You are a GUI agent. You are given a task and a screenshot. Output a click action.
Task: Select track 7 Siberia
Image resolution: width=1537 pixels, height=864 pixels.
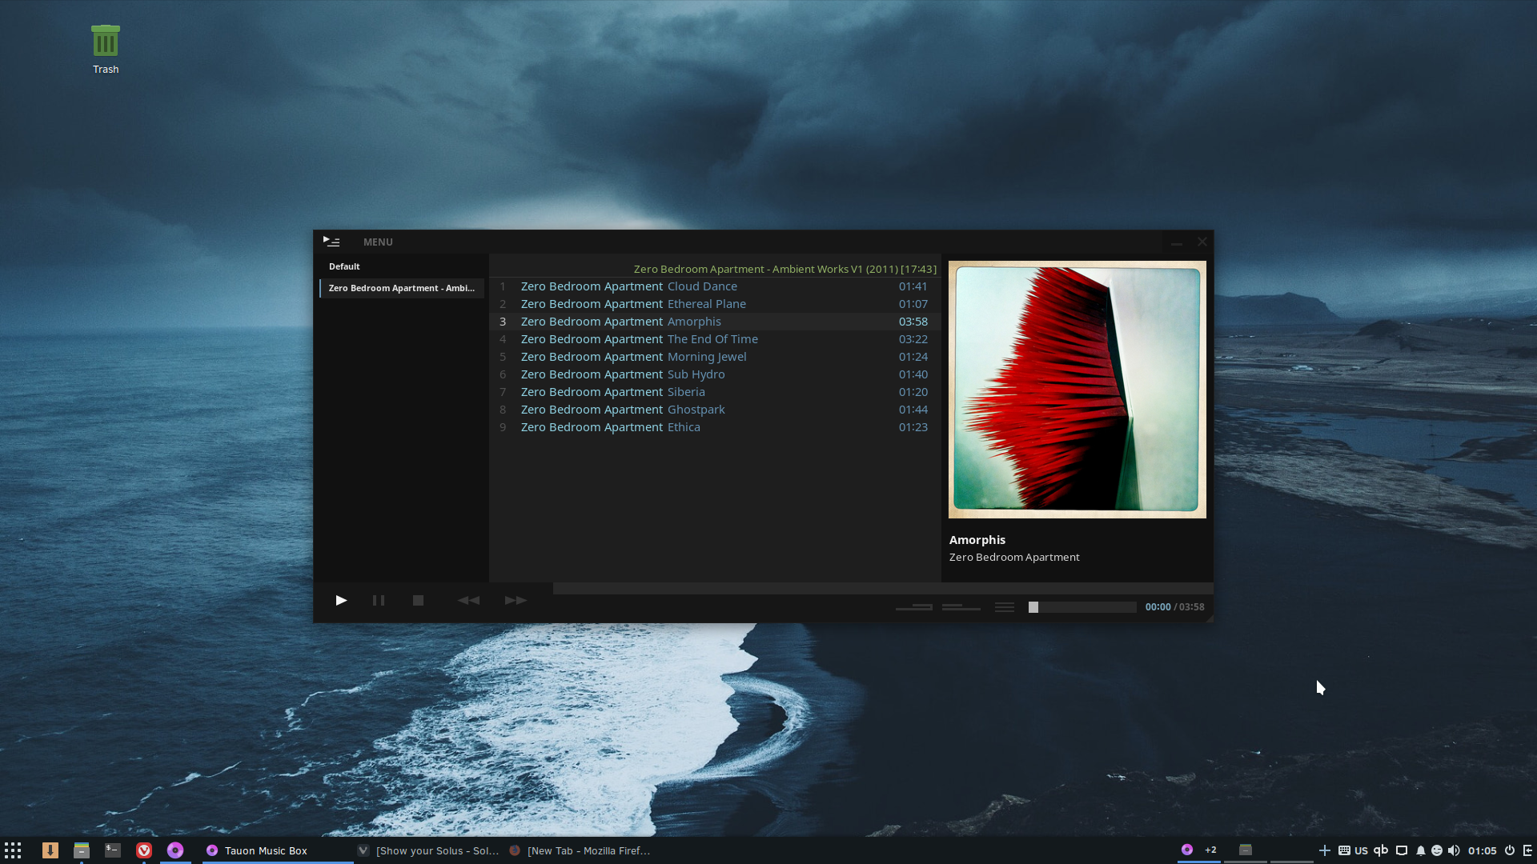(x=715, y=392)
